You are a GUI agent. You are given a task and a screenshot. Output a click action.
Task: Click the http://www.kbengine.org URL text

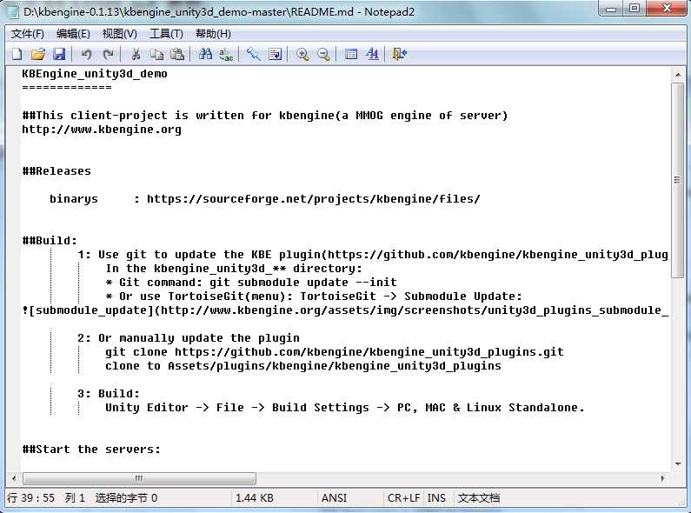point(102,130)
